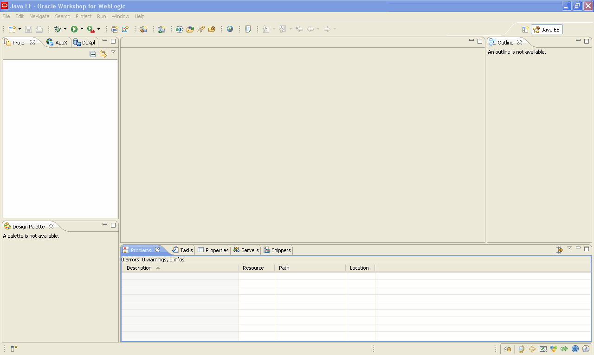Viewport: 594px width, 355px height.
Task: Click Collapse All in Project Explorer
Action: (x=93, y=54)
